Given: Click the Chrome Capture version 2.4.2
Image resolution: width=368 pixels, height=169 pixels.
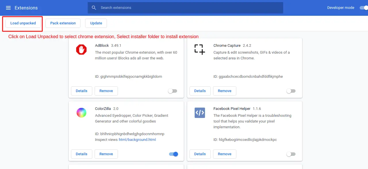Looking at the screenshot, I should [x=247, y=46].
